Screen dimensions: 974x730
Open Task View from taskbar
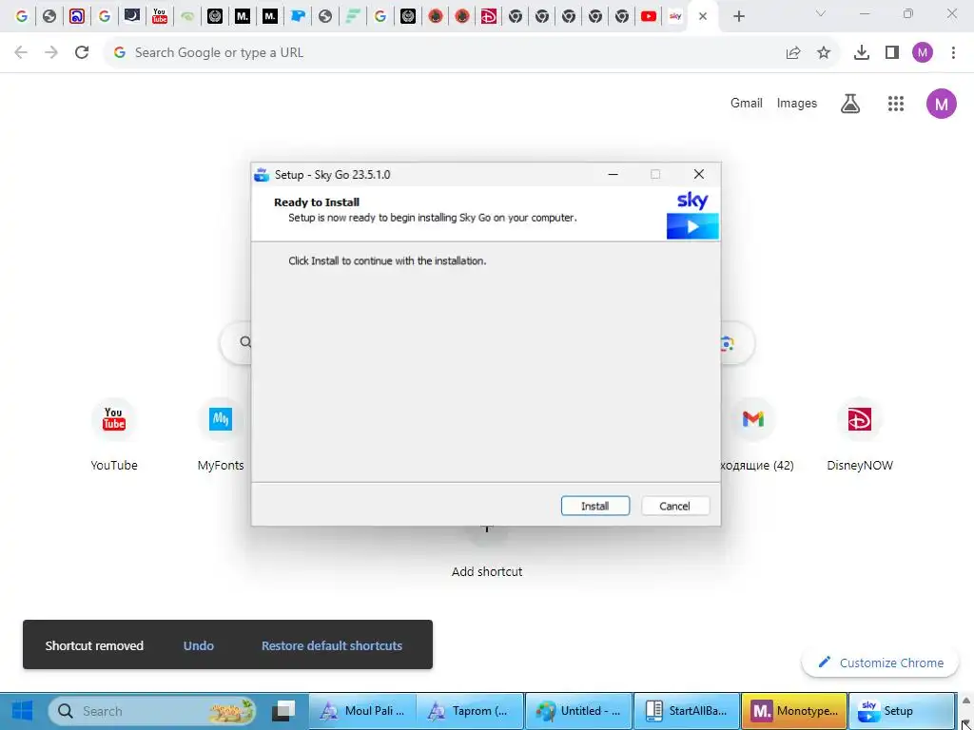[x=283, y=711]
